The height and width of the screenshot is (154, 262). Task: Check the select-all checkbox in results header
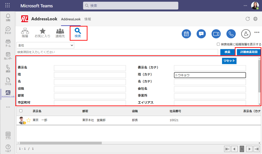(21, 111)
